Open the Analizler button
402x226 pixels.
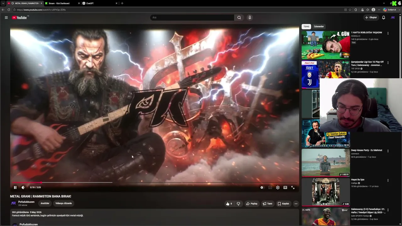(x=45, y=203)
